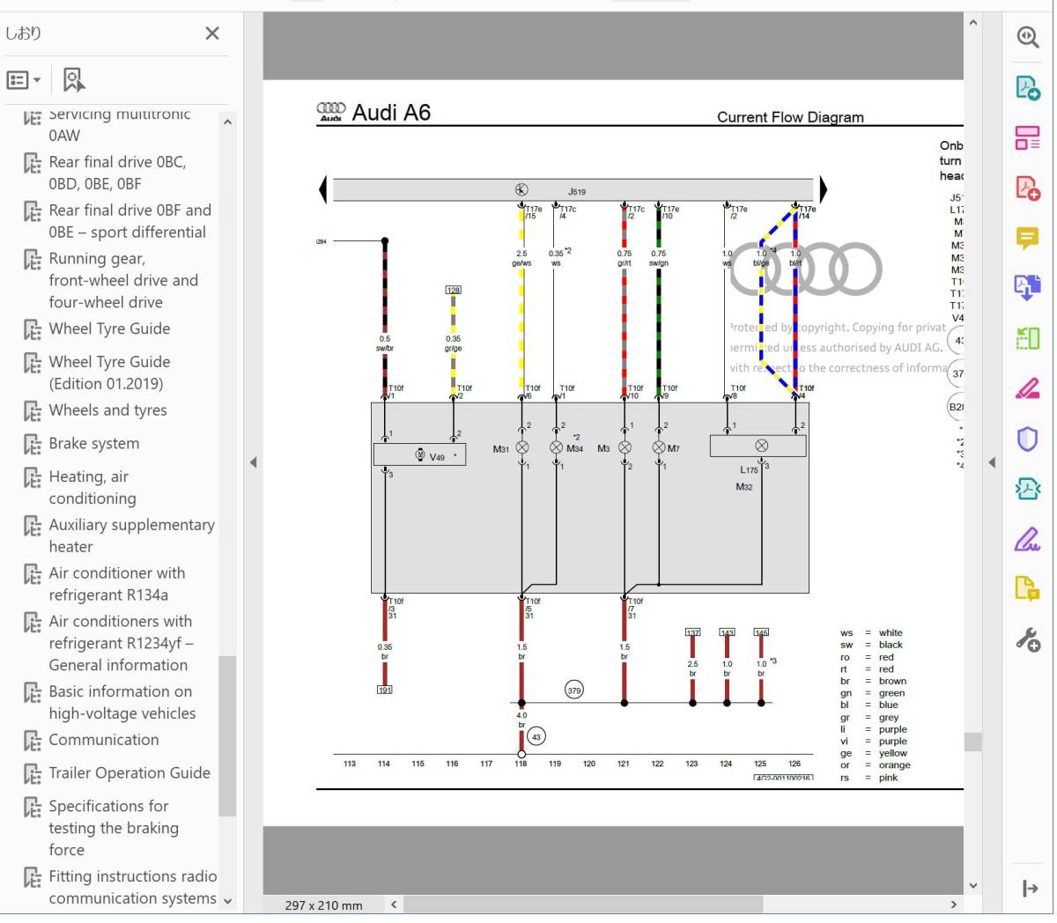Click the 'Audi A6' heading in document
The width and height of the screenshot is (1057, 923).
391,112
